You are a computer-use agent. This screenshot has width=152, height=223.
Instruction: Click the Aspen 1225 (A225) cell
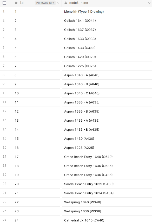click(107, 148)
